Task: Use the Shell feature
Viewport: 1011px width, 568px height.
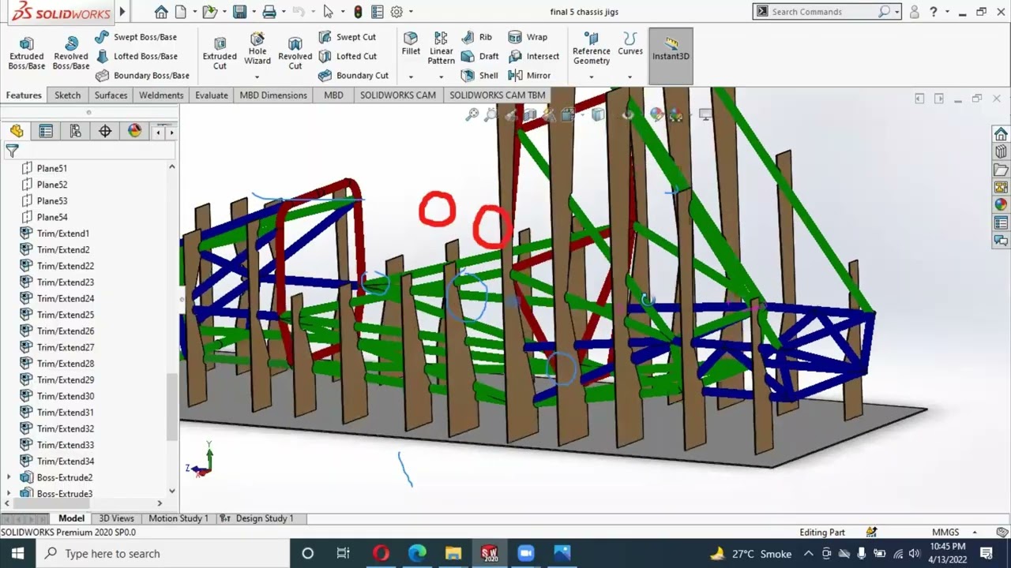Action: click(479, 76)
